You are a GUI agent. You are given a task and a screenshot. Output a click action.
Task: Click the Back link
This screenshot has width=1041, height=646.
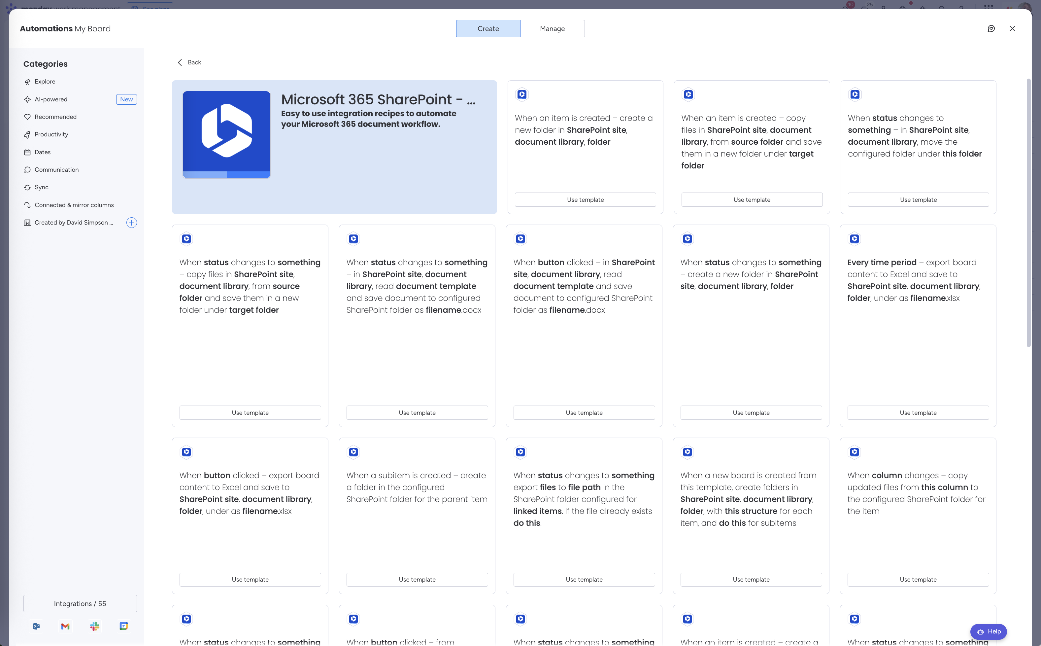click(x=189, y=62)
